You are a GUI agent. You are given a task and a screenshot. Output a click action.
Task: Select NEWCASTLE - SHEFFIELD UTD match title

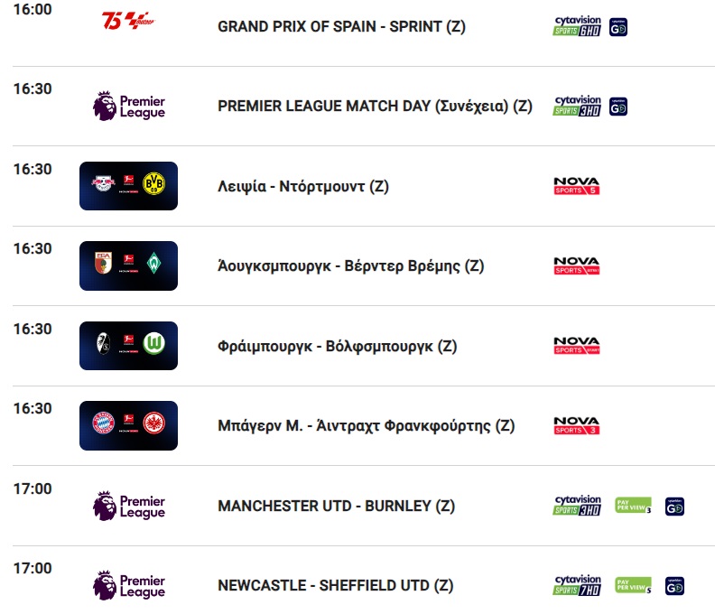click(x=335, y=586)
